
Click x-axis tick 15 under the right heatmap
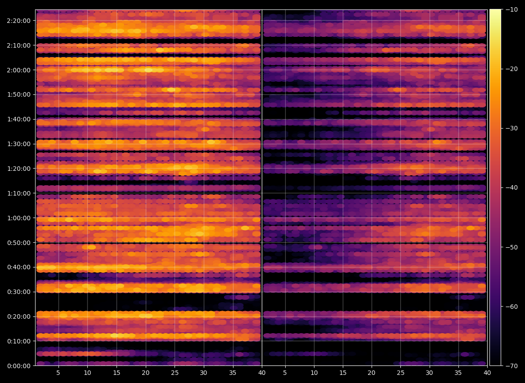coord(343,373)
